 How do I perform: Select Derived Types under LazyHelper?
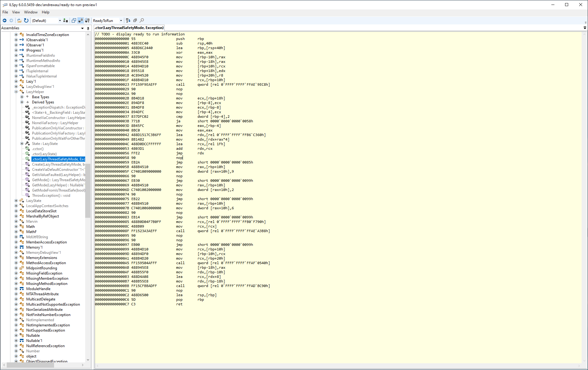(43, 102)
